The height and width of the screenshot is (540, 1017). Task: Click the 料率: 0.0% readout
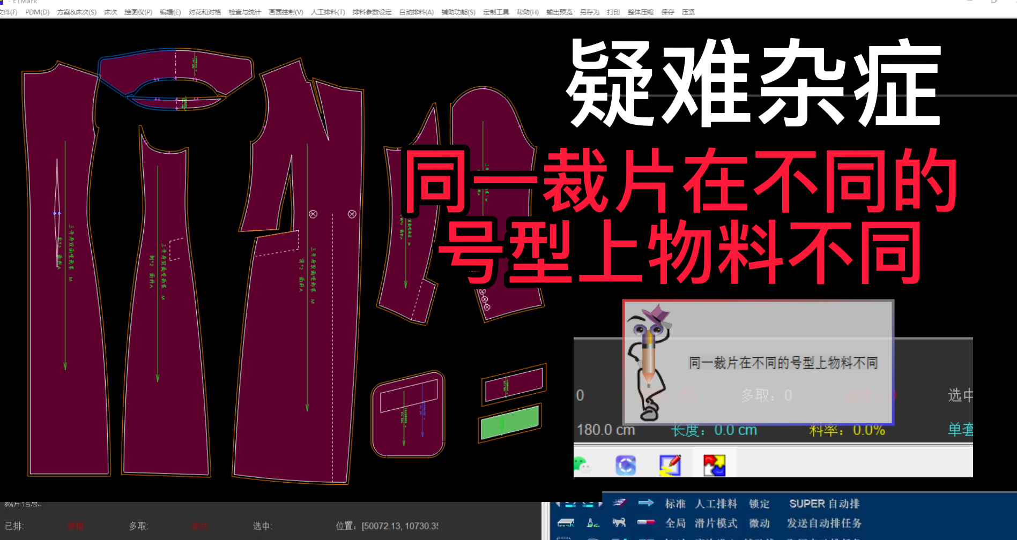(x=847, y=430)
